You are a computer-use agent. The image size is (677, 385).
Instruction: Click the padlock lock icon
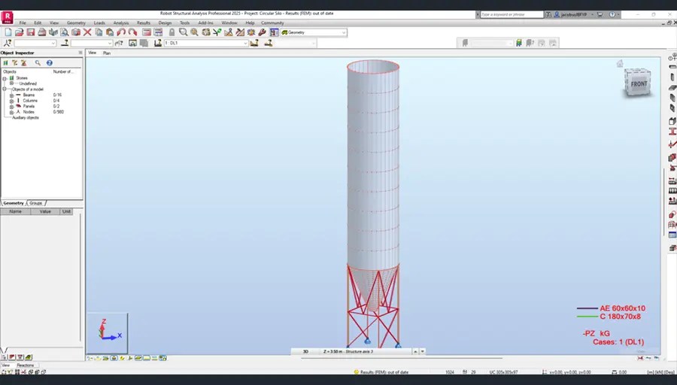pyautogui.click(x=172, y=32)
